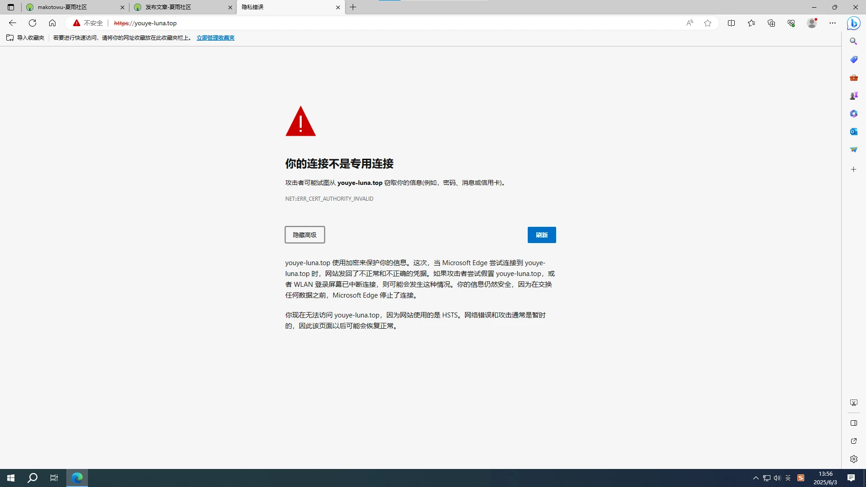Switch to the 发布文章-夏雨社区 tab
Screen dimensions: 866x487
pyautogui.click(x=183, y=7)
